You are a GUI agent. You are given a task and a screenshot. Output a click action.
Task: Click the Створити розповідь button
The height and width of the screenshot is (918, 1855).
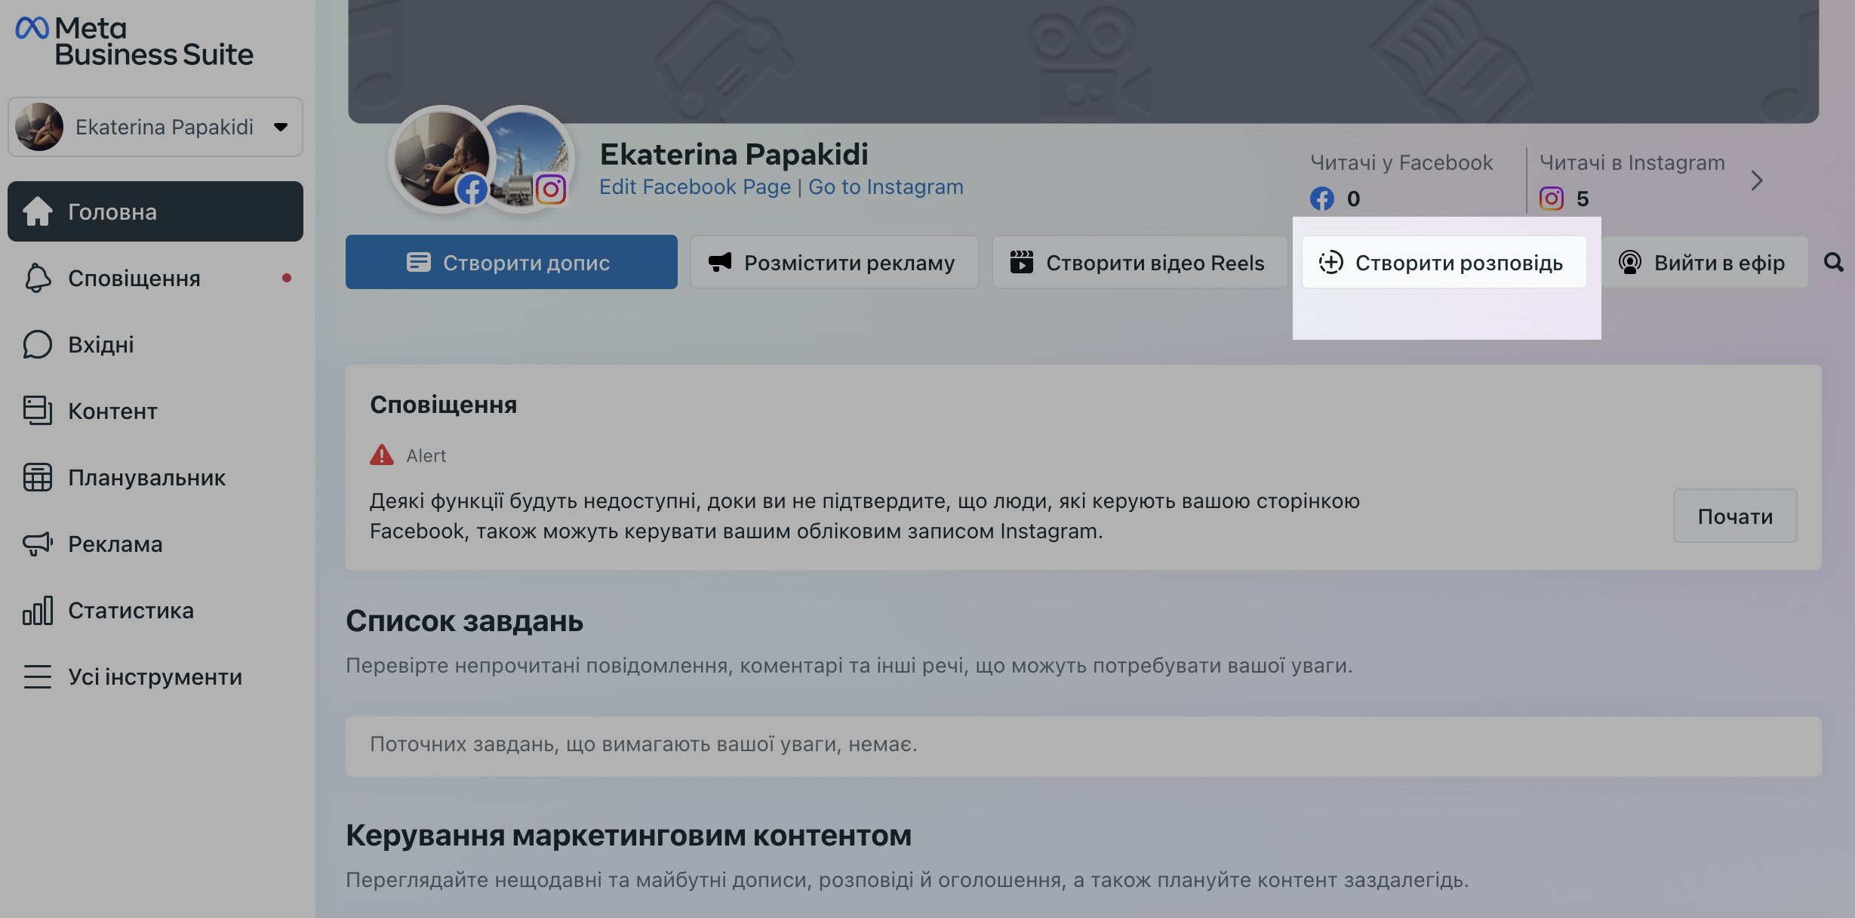point(1444,262)
